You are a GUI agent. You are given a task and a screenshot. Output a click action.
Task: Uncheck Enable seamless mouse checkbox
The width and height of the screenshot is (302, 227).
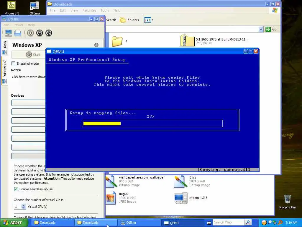(x=16, y=189)
